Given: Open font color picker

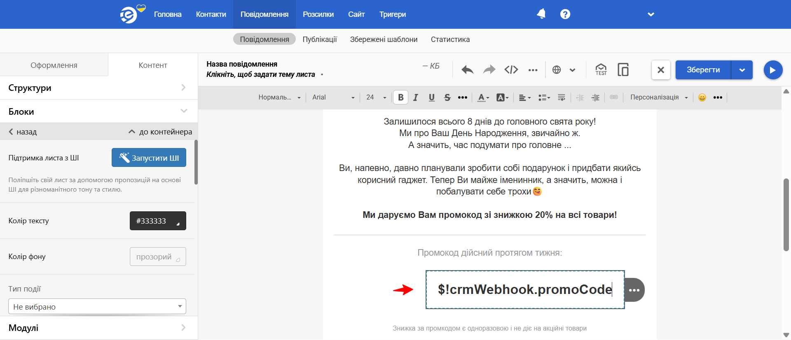Looking at the screenshot, I should (x=483, y=97).
